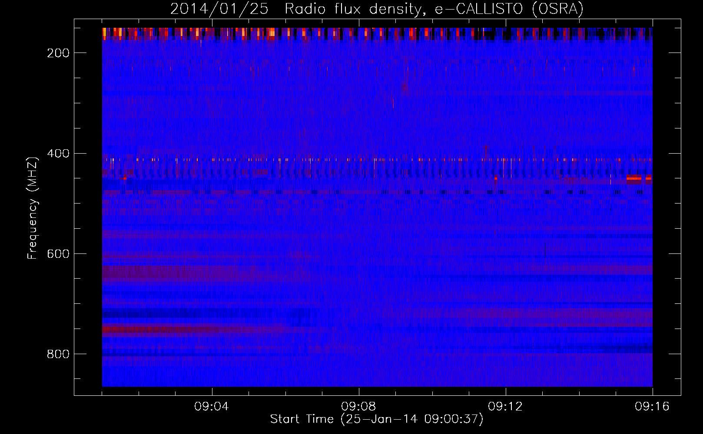Click the 09:08 time tick label
This screenshot has height=434, width=703.
[358, 407]
